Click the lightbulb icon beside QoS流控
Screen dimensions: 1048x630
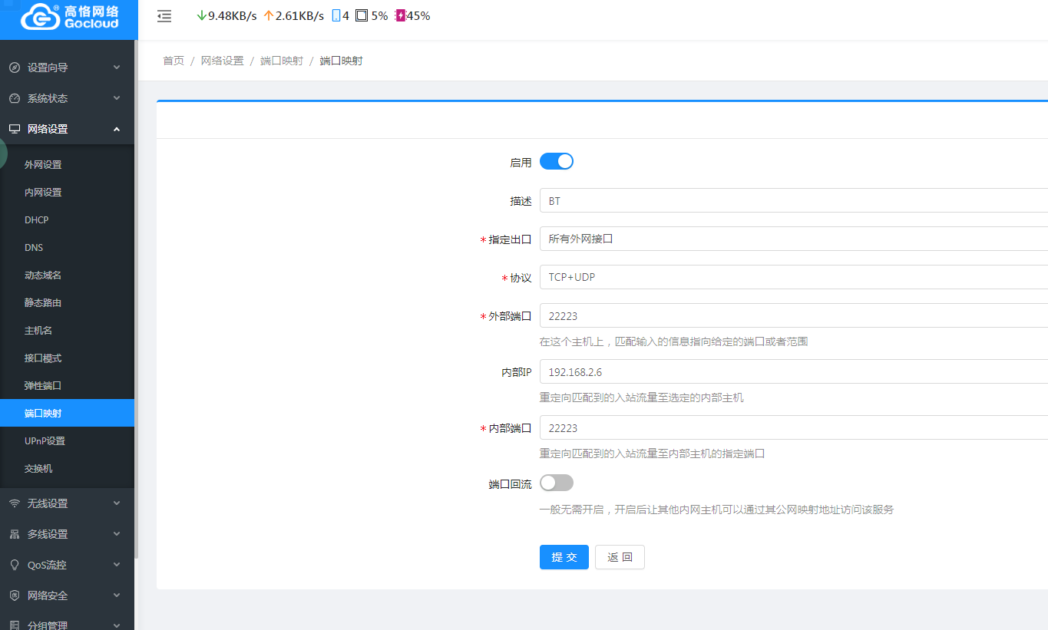point(14,565)
